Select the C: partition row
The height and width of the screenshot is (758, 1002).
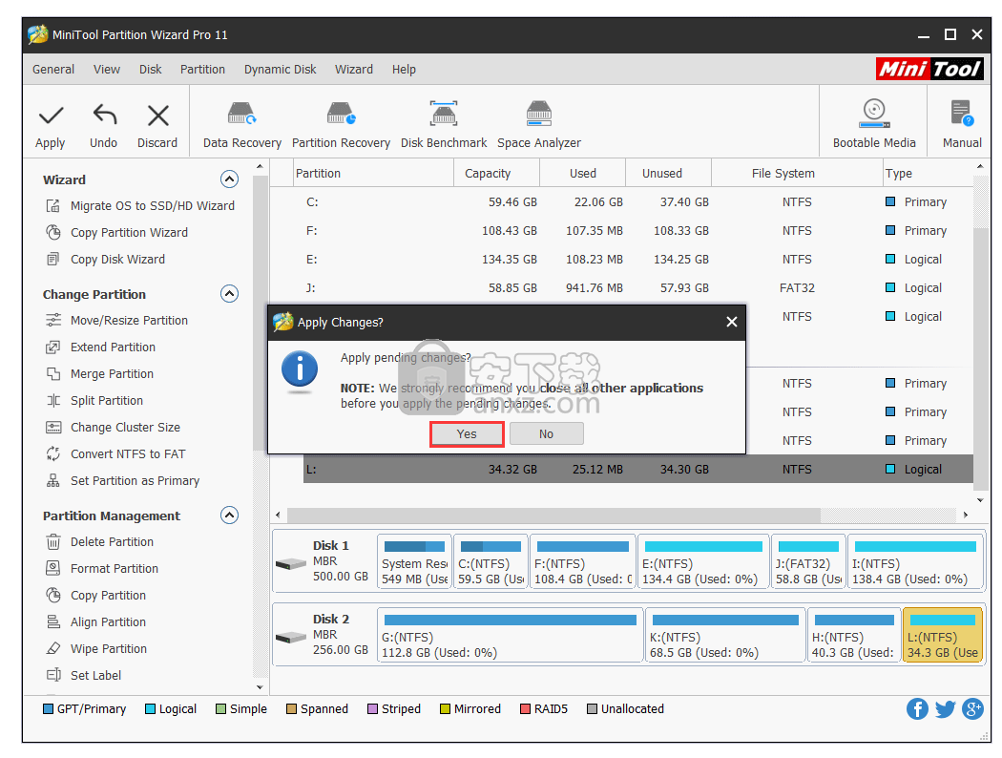(x=637, y=202)
